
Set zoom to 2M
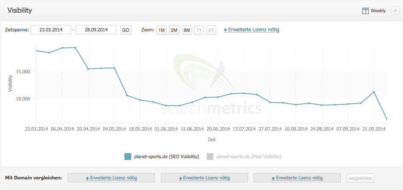pyautogui.click(x=174, y=30)
